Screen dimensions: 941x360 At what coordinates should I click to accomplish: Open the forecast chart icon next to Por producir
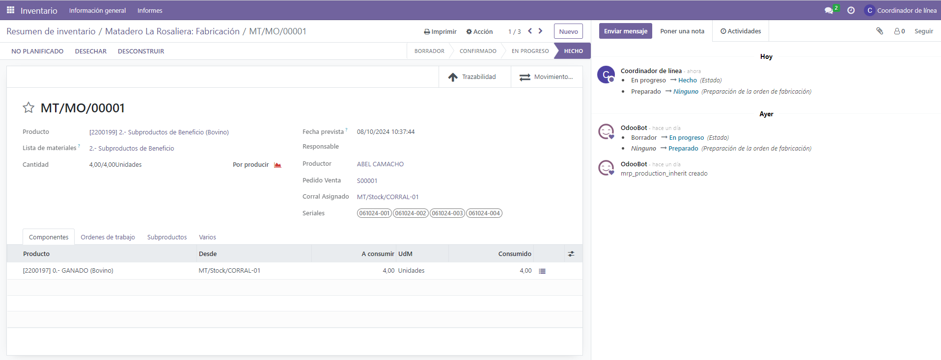point(277,165)
